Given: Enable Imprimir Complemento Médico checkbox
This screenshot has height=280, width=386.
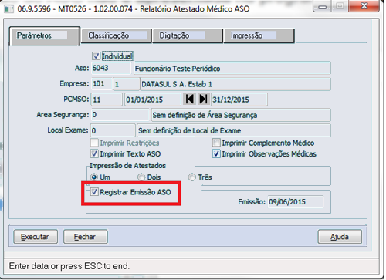Looking at the screenshot, I should [216, 143].
